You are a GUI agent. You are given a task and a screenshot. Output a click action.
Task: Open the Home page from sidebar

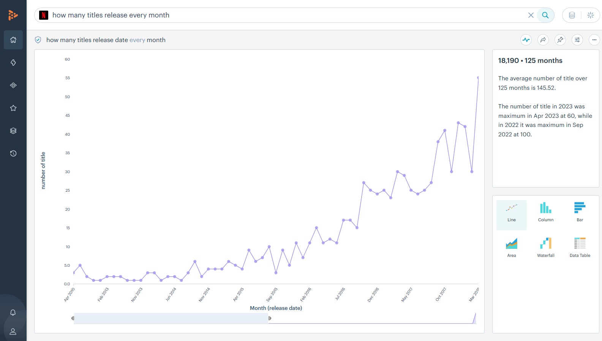[13, 40]
